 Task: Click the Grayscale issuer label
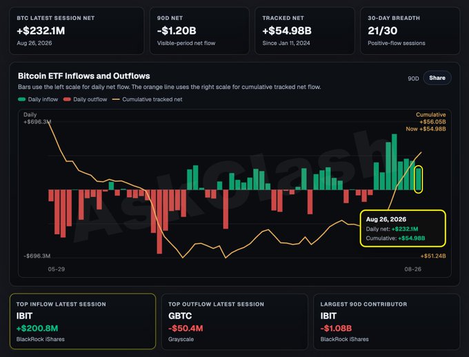181,339
